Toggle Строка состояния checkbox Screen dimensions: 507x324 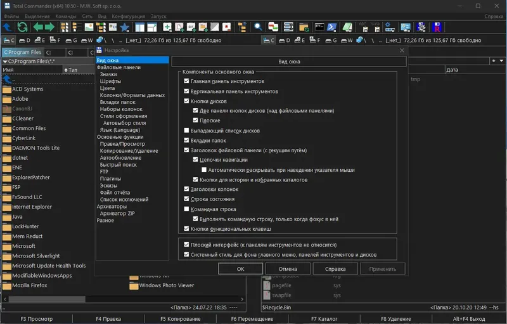click(x=186, y=198)
